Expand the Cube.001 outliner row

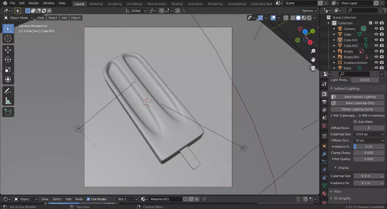pos(334,40)
